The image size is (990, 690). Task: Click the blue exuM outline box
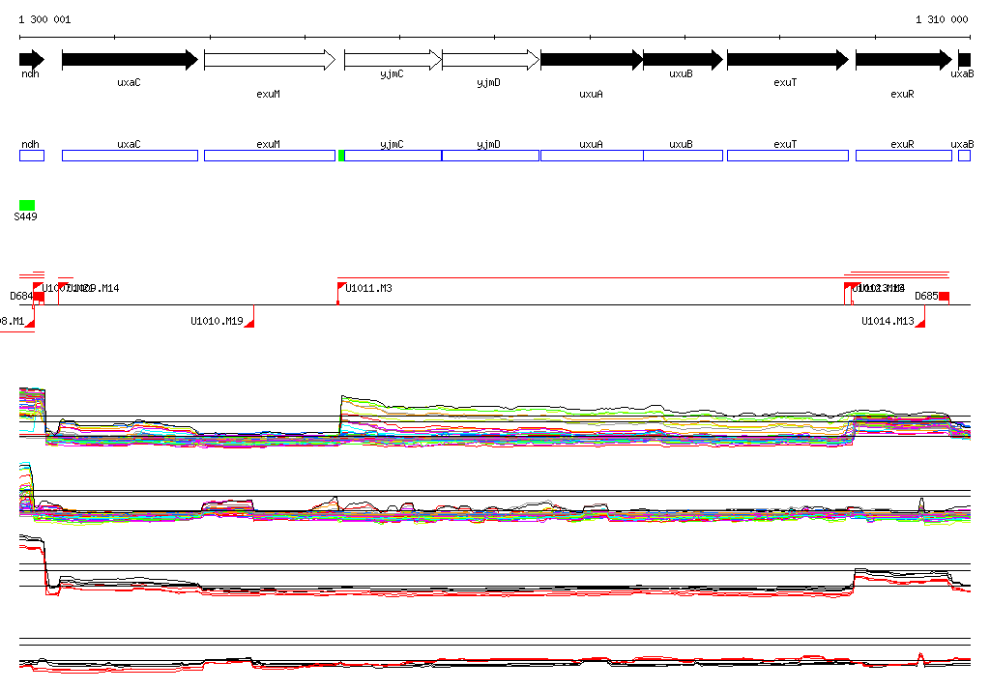(270, 156)
